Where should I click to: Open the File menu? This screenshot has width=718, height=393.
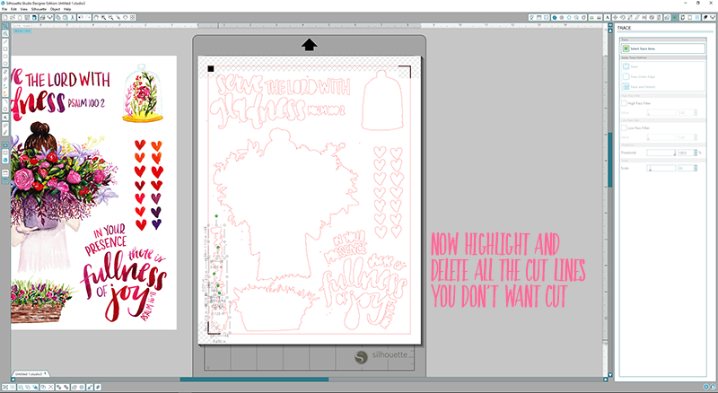[5, 10]
